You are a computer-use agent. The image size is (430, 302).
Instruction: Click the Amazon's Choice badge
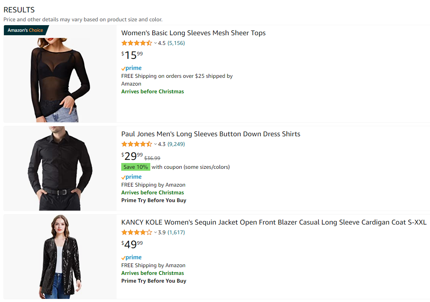(26, 30)
